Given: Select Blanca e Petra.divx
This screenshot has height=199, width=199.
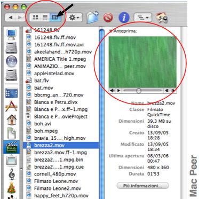Looking at the screenshot, I should coord(61,102).
